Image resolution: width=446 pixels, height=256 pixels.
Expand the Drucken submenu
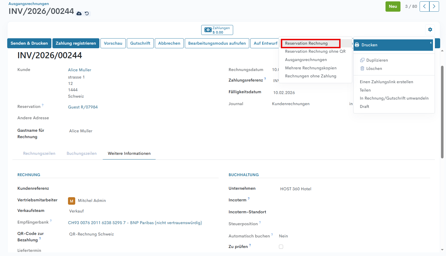tap(393, 45)
